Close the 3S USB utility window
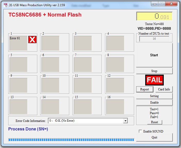Viewport: 181px width, 148px height. 171,4
